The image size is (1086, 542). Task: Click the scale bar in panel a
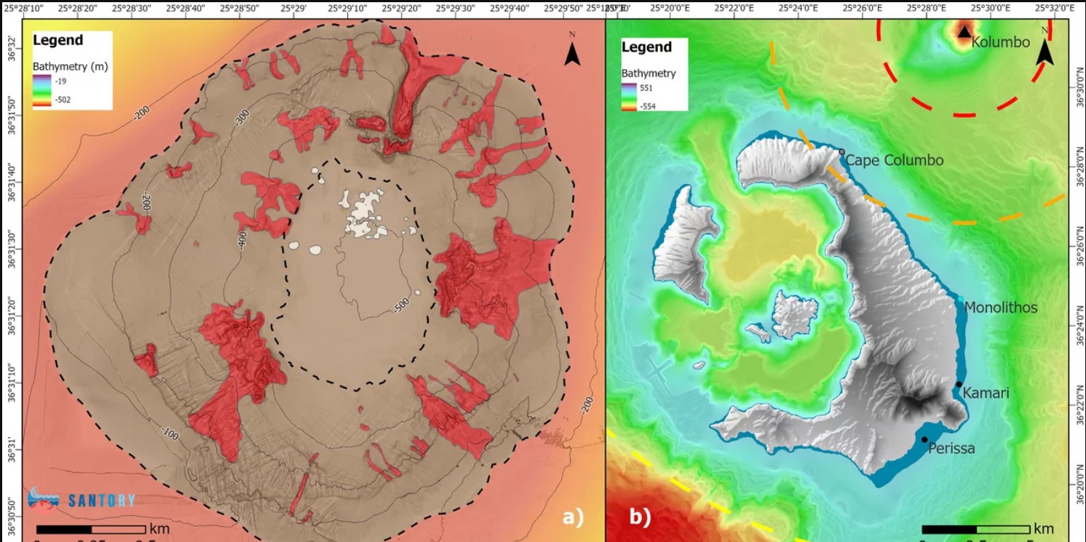(x=90, y=529)
